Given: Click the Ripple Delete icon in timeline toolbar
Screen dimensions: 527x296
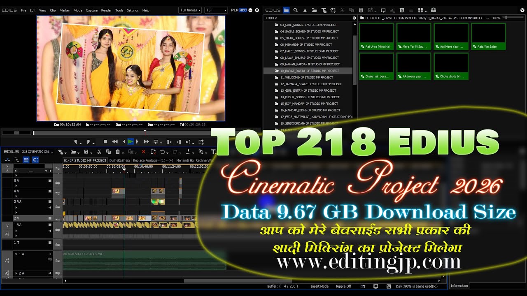Looking at the screenshot, I should (153, 152).
